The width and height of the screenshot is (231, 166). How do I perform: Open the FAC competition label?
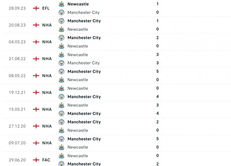pos(46,160)
